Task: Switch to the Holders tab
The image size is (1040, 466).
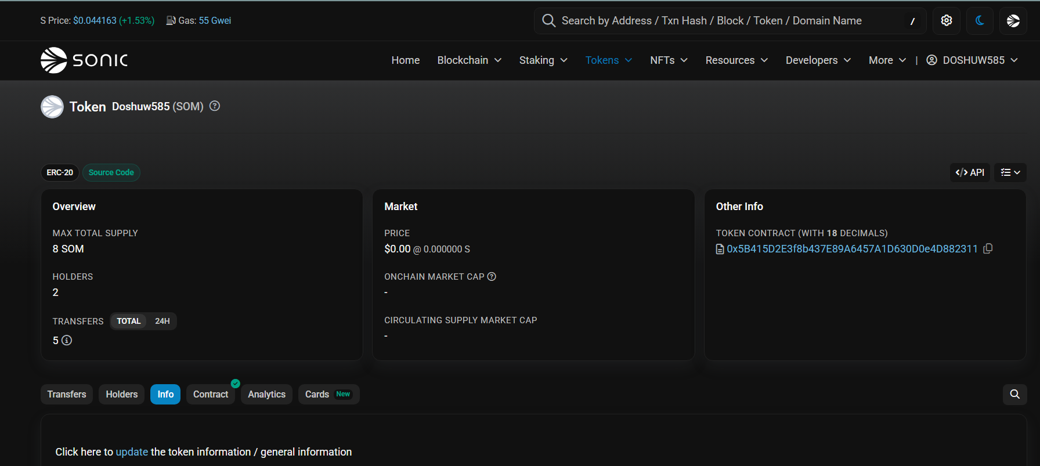Action: click(122, 395)
